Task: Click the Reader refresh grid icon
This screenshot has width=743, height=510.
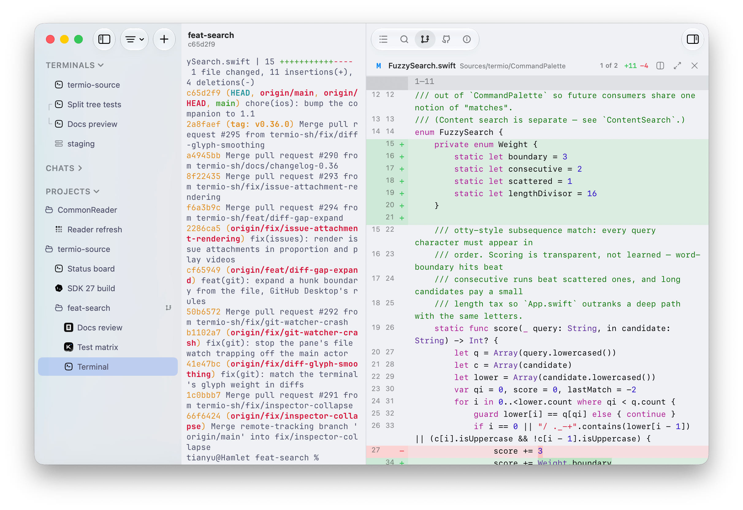Action: (59, 229)
